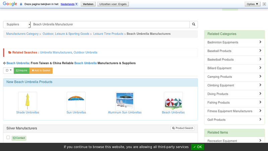The image size is (268, 151).
Task: Open Golf Products category text
Action: (x=216, y=120)
